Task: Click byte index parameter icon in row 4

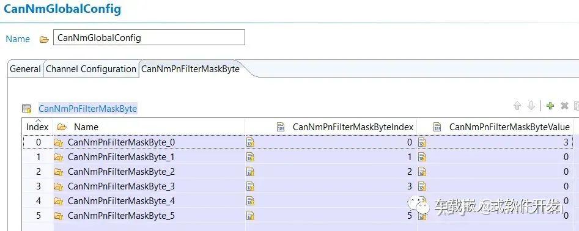Action: [250, 201]
